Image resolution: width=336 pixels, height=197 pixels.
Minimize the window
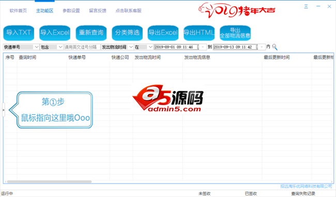tap(318, 6)
